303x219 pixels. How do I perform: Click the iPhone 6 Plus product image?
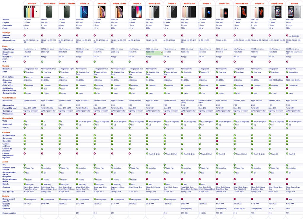(x=277, y=12)
